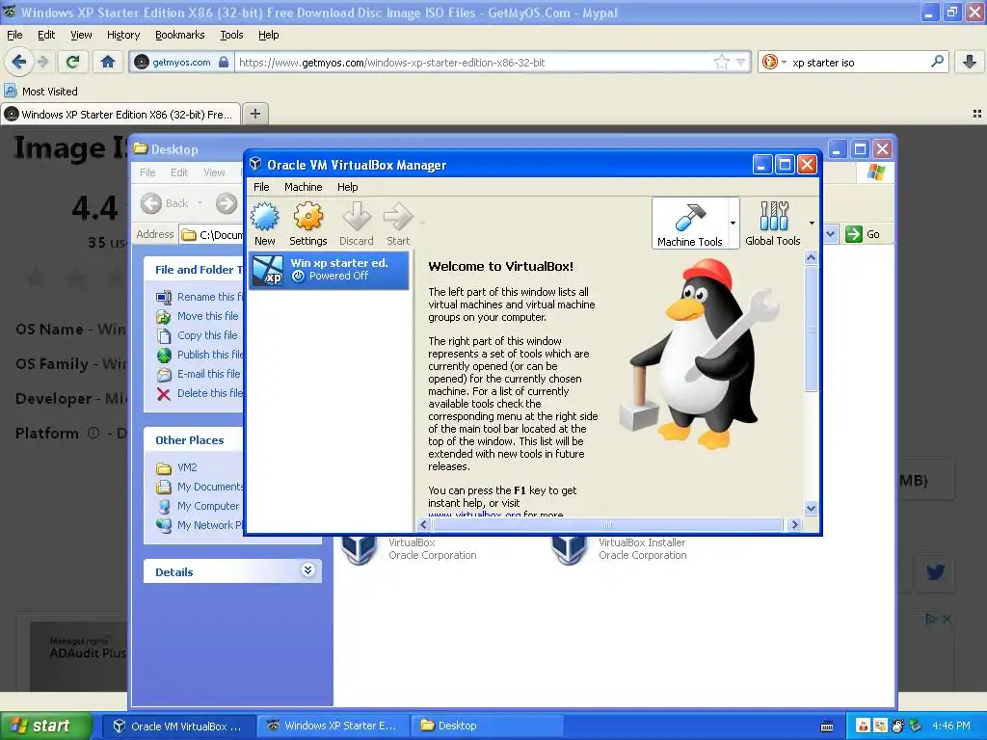987x740 pixels.
Task: Click browser Forward arrow button
Action: click(x=42, y=62)
